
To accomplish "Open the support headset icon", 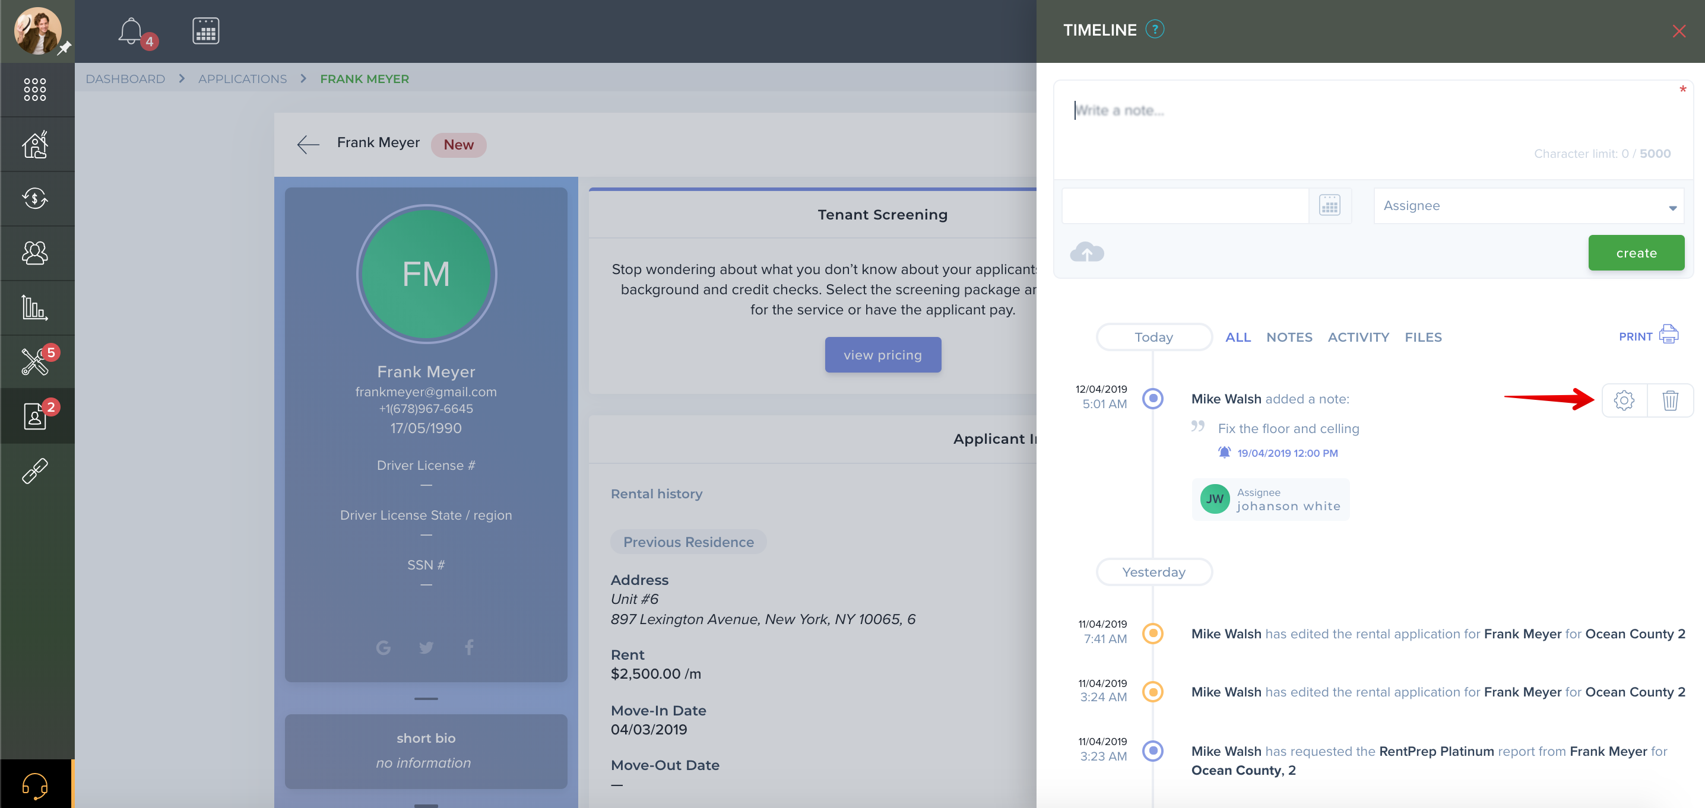I will [x=35, y=785].
